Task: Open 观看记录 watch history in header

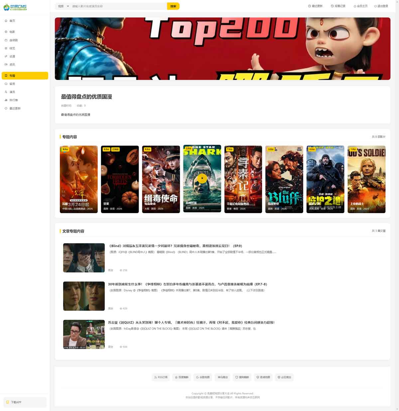Action: coord(338,6)
